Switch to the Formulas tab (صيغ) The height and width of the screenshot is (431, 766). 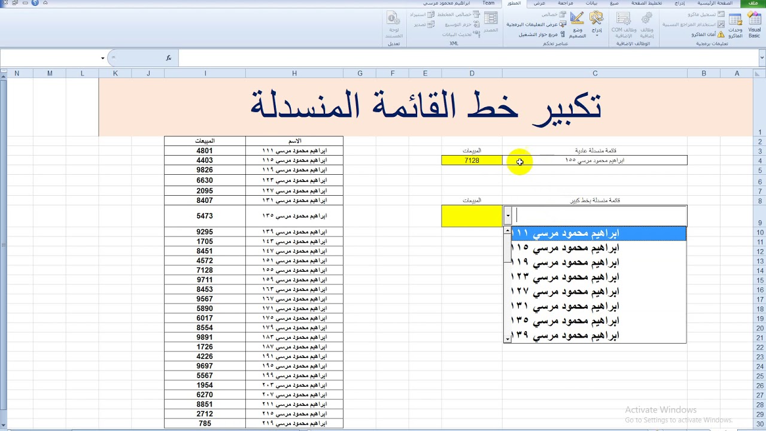coord(614,3)
